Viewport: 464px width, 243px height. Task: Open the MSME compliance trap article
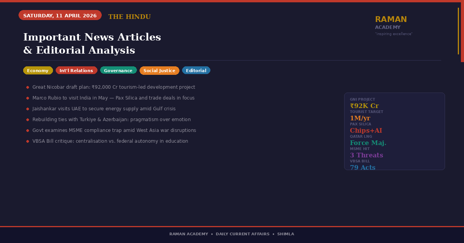pyautogui.click(x=114, y=130)
